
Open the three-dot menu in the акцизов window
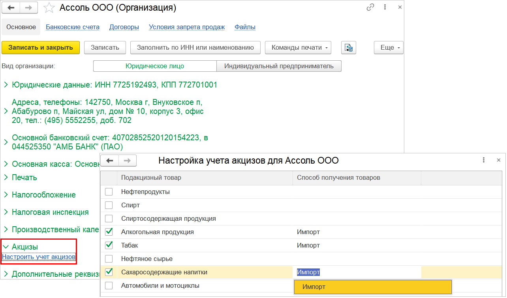[x=484, y=160]
